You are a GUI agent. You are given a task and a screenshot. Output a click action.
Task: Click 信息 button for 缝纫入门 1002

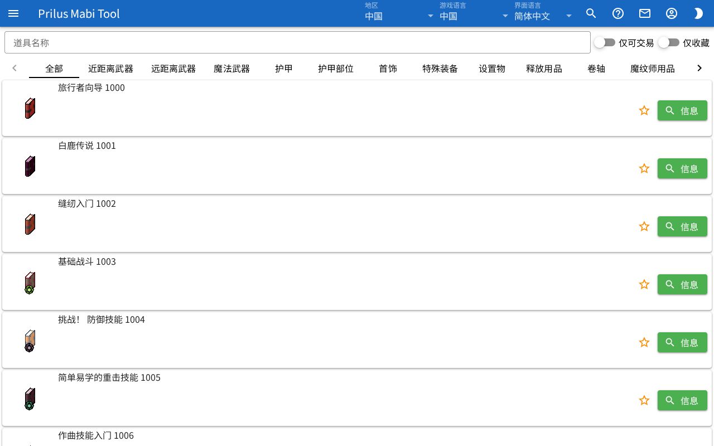point(682,226)
